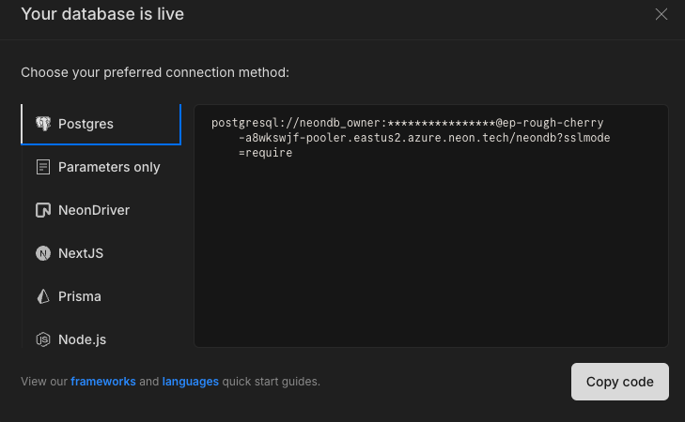
Task: Click the Parameters only document icon
Action: click(x=43, y=167)
